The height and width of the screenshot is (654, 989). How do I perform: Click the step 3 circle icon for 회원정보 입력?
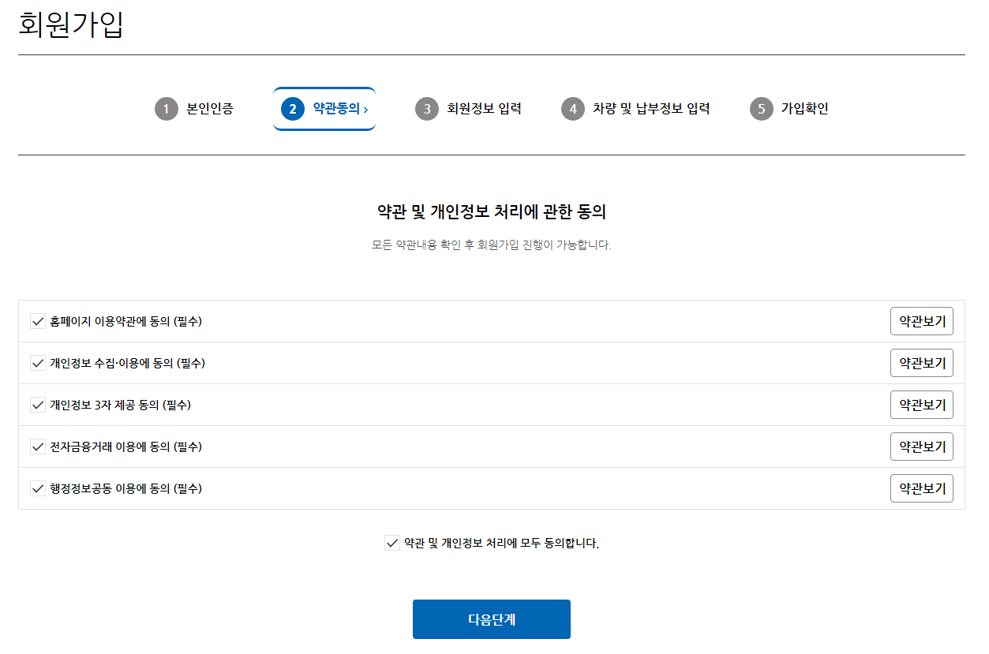click(427, 109)
